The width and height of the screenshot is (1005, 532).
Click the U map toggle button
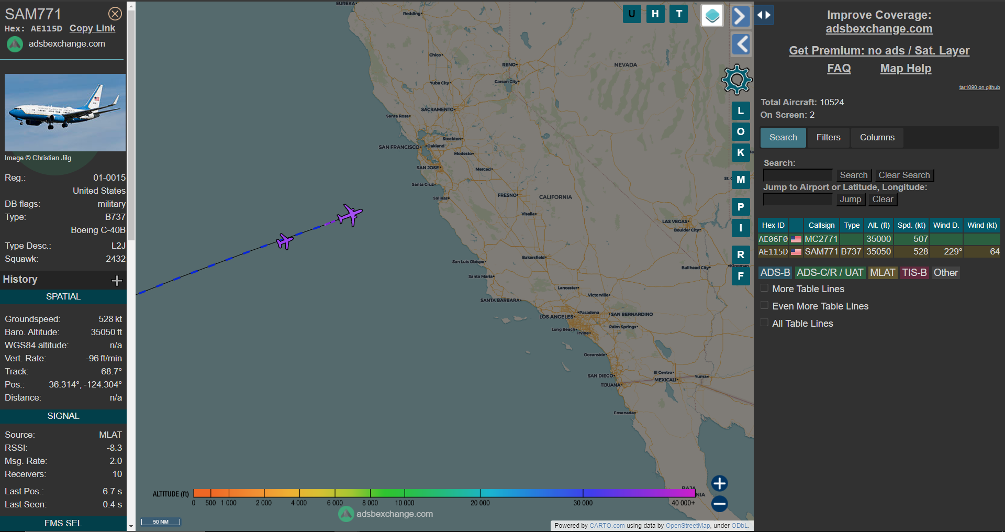[632, 14]
